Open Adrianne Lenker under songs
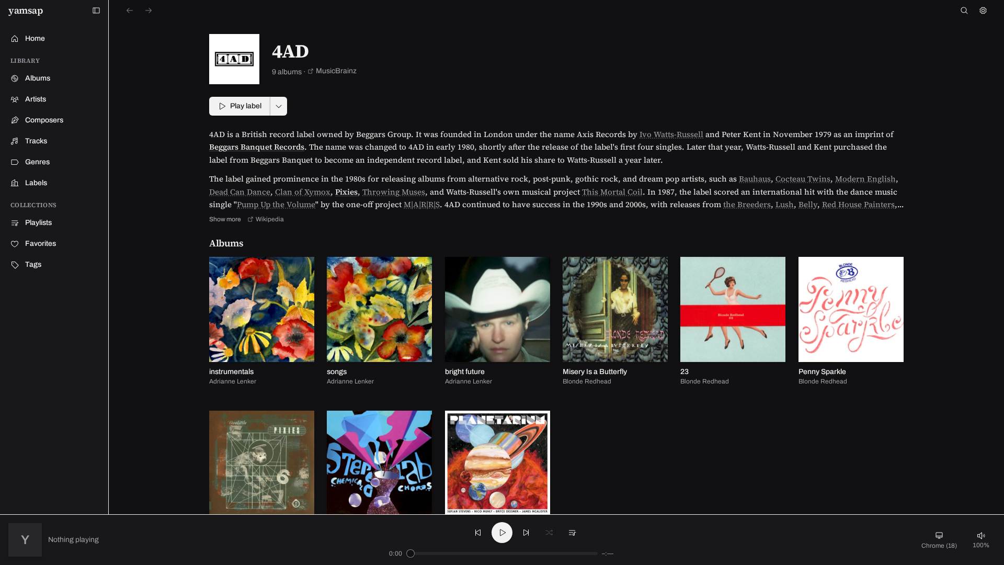Image resolution: width=1004 pixels, height=565 pixels. pos(350,382)
